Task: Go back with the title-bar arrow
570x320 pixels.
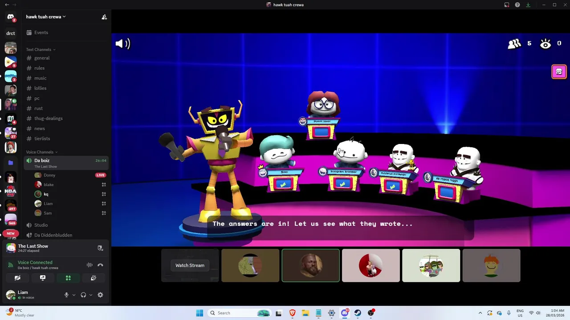Action: [7, 4]
